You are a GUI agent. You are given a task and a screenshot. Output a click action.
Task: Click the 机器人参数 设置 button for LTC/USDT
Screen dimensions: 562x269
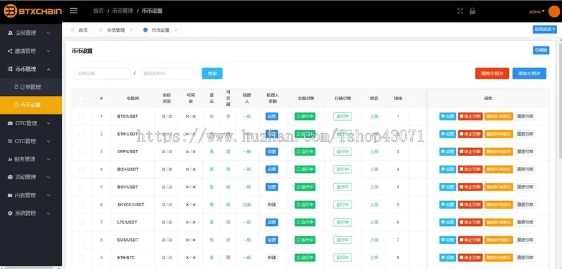(x=272, y=222)
